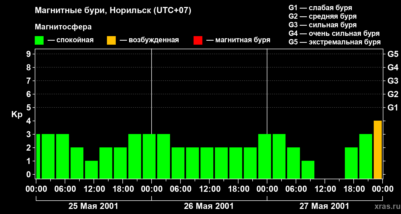This screenshot has width=401, height=214.
Task: Click the 'G4 — очень сильная буря' legend line
Action: [334, 33]
